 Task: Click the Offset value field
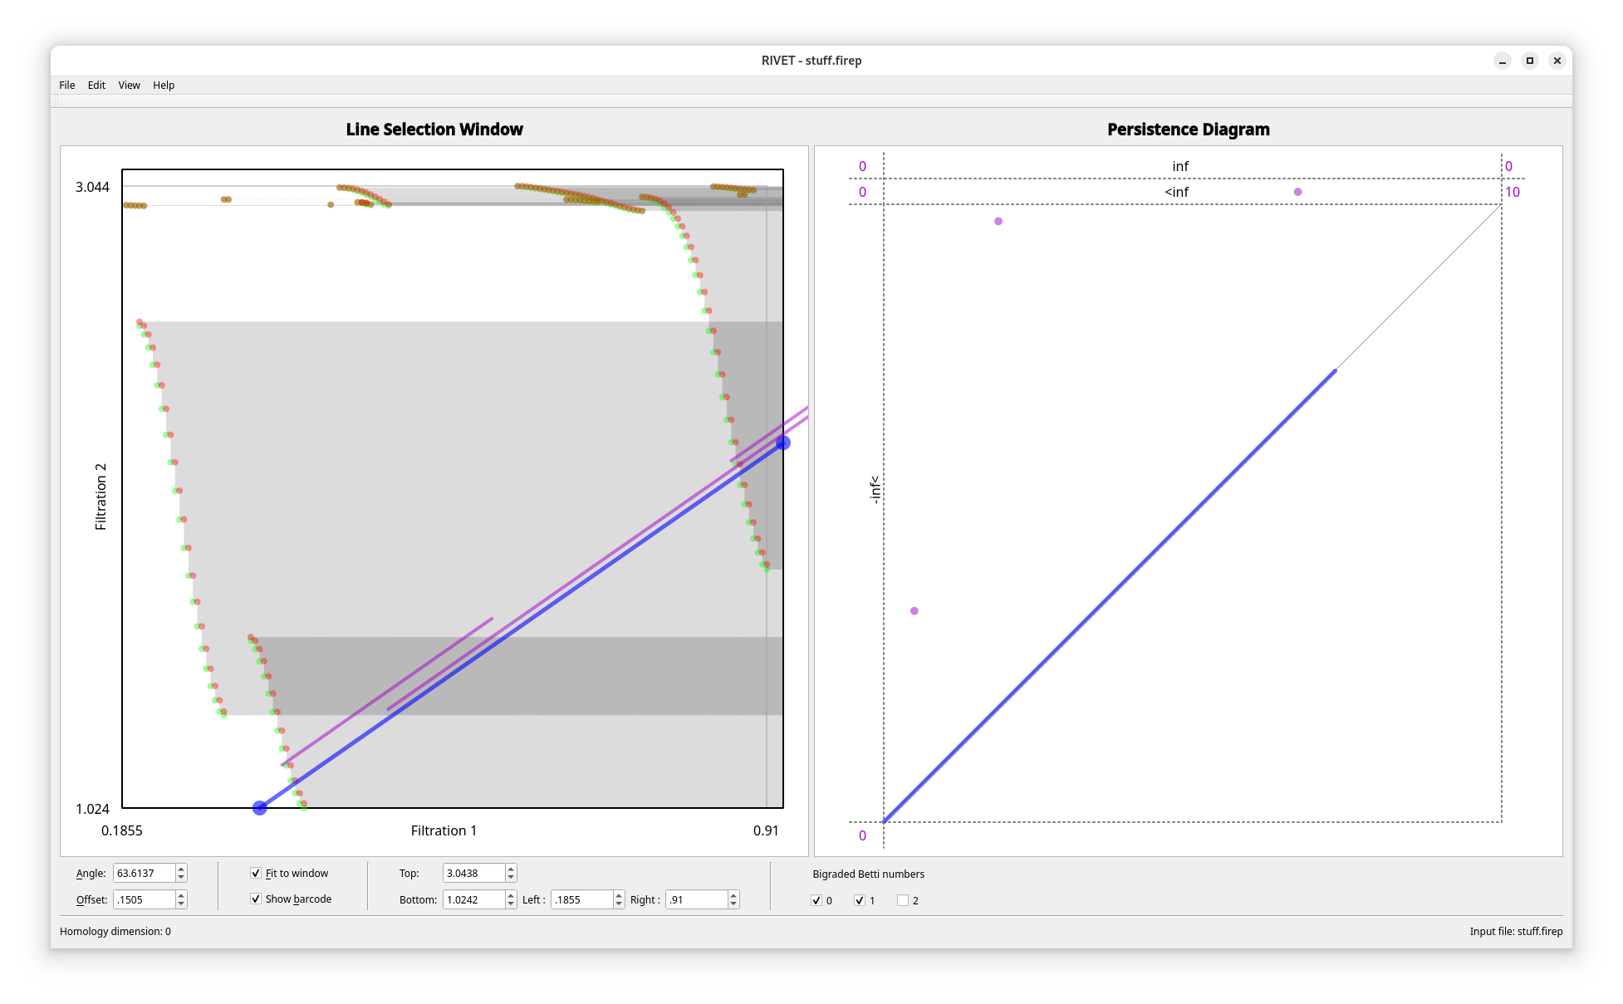point(144,899)
